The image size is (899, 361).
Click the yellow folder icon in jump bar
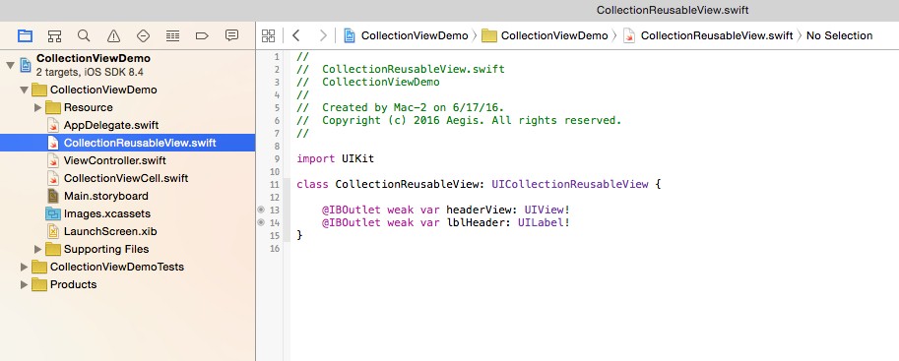coord(489,35)
